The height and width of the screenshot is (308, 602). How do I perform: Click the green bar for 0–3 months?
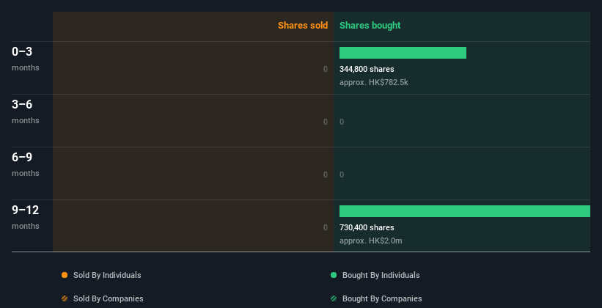[403, 53]
